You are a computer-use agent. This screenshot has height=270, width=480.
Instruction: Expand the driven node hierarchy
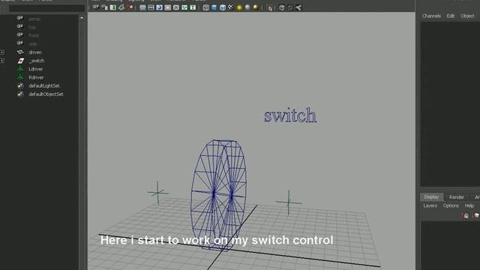pyautogui.click(x=2, y=52)
